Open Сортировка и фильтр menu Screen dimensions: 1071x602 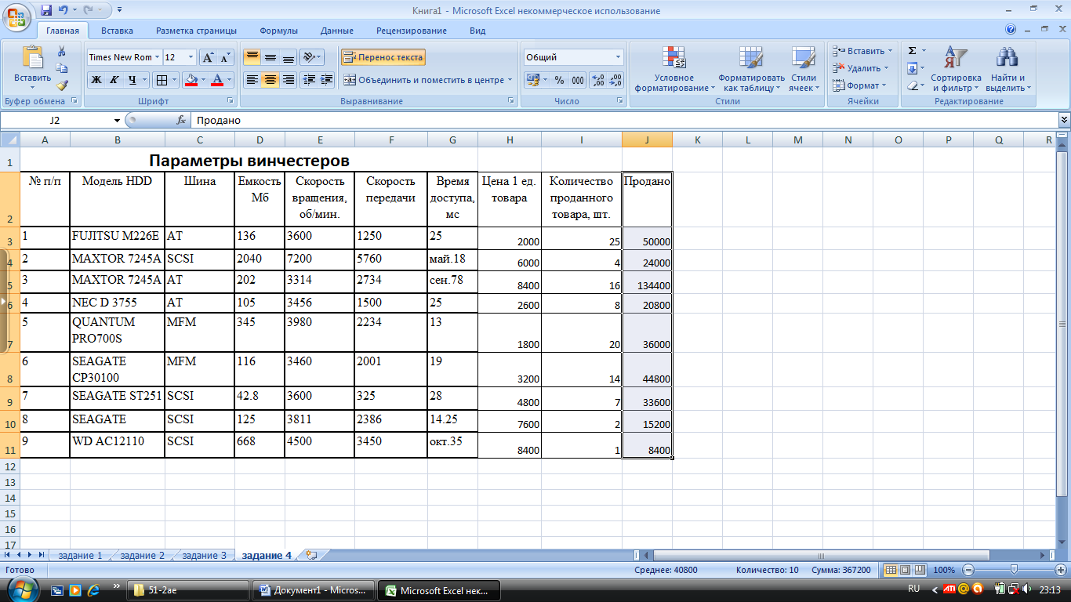(x=956, y=69)
